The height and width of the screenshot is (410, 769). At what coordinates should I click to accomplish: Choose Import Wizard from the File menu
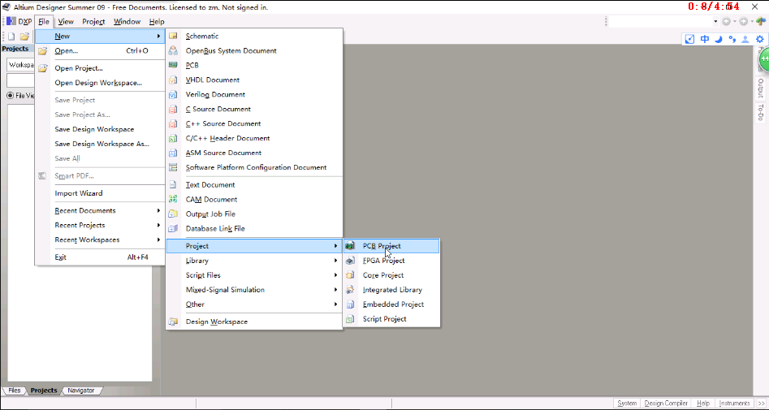(x=100, y=193)
